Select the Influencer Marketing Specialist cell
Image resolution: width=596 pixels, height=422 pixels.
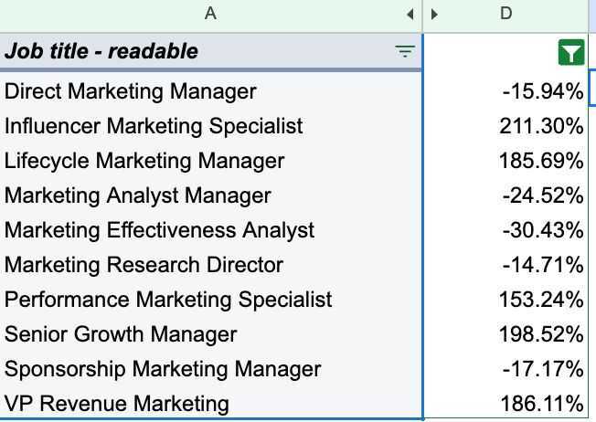pos(211,126)
